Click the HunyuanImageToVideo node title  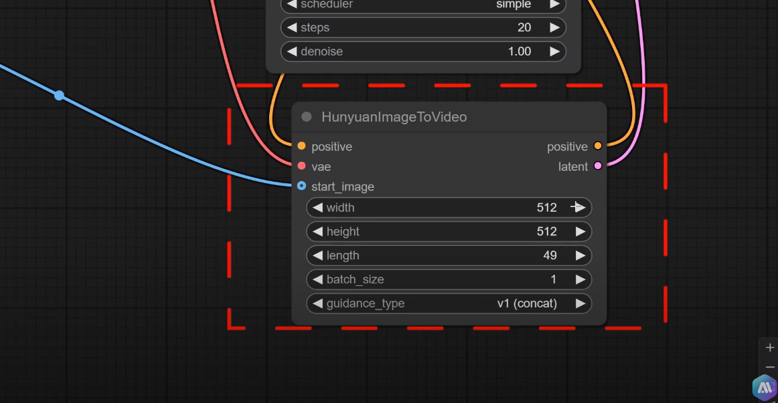click(394, 117)
